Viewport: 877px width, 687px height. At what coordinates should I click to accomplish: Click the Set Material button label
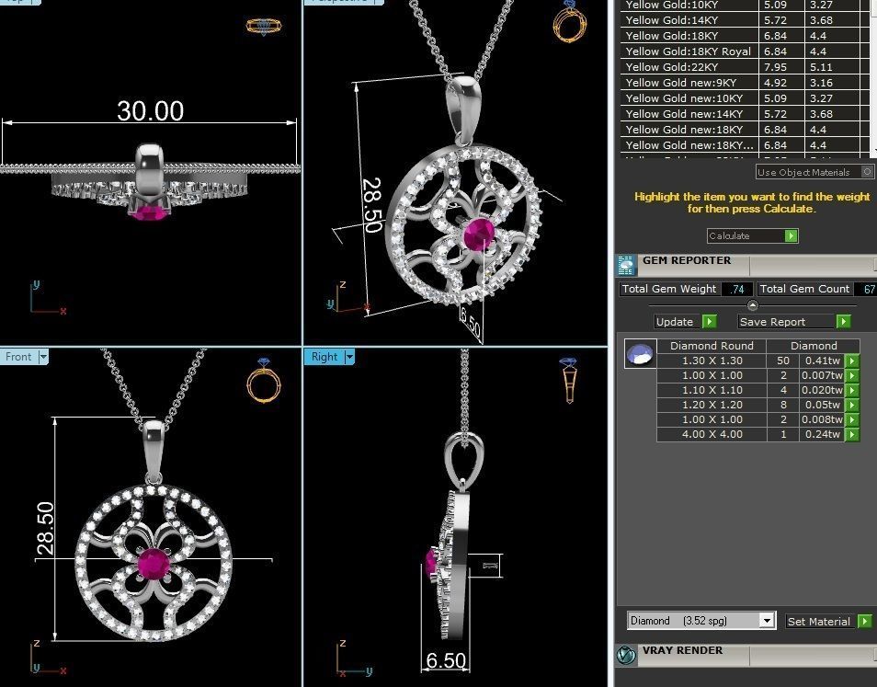tap(819, 621)
